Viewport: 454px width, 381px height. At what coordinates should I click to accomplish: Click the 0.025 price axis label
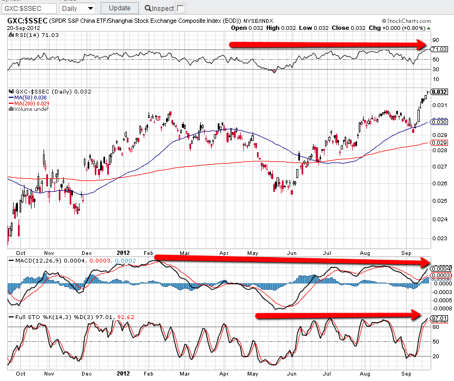[440, 201]
